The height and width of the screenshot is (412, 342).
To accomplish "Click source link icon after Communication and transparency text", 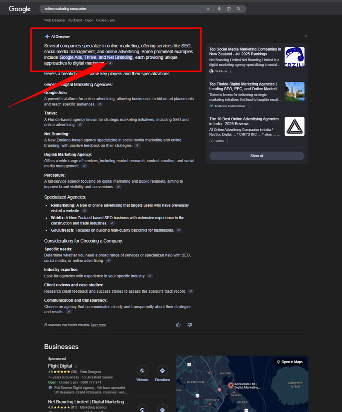I will (69, 312).
